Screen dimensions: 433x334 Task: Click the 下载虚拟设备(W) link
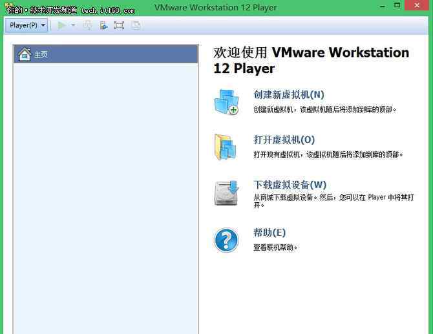pyautogui.click(x=290, y=185)
